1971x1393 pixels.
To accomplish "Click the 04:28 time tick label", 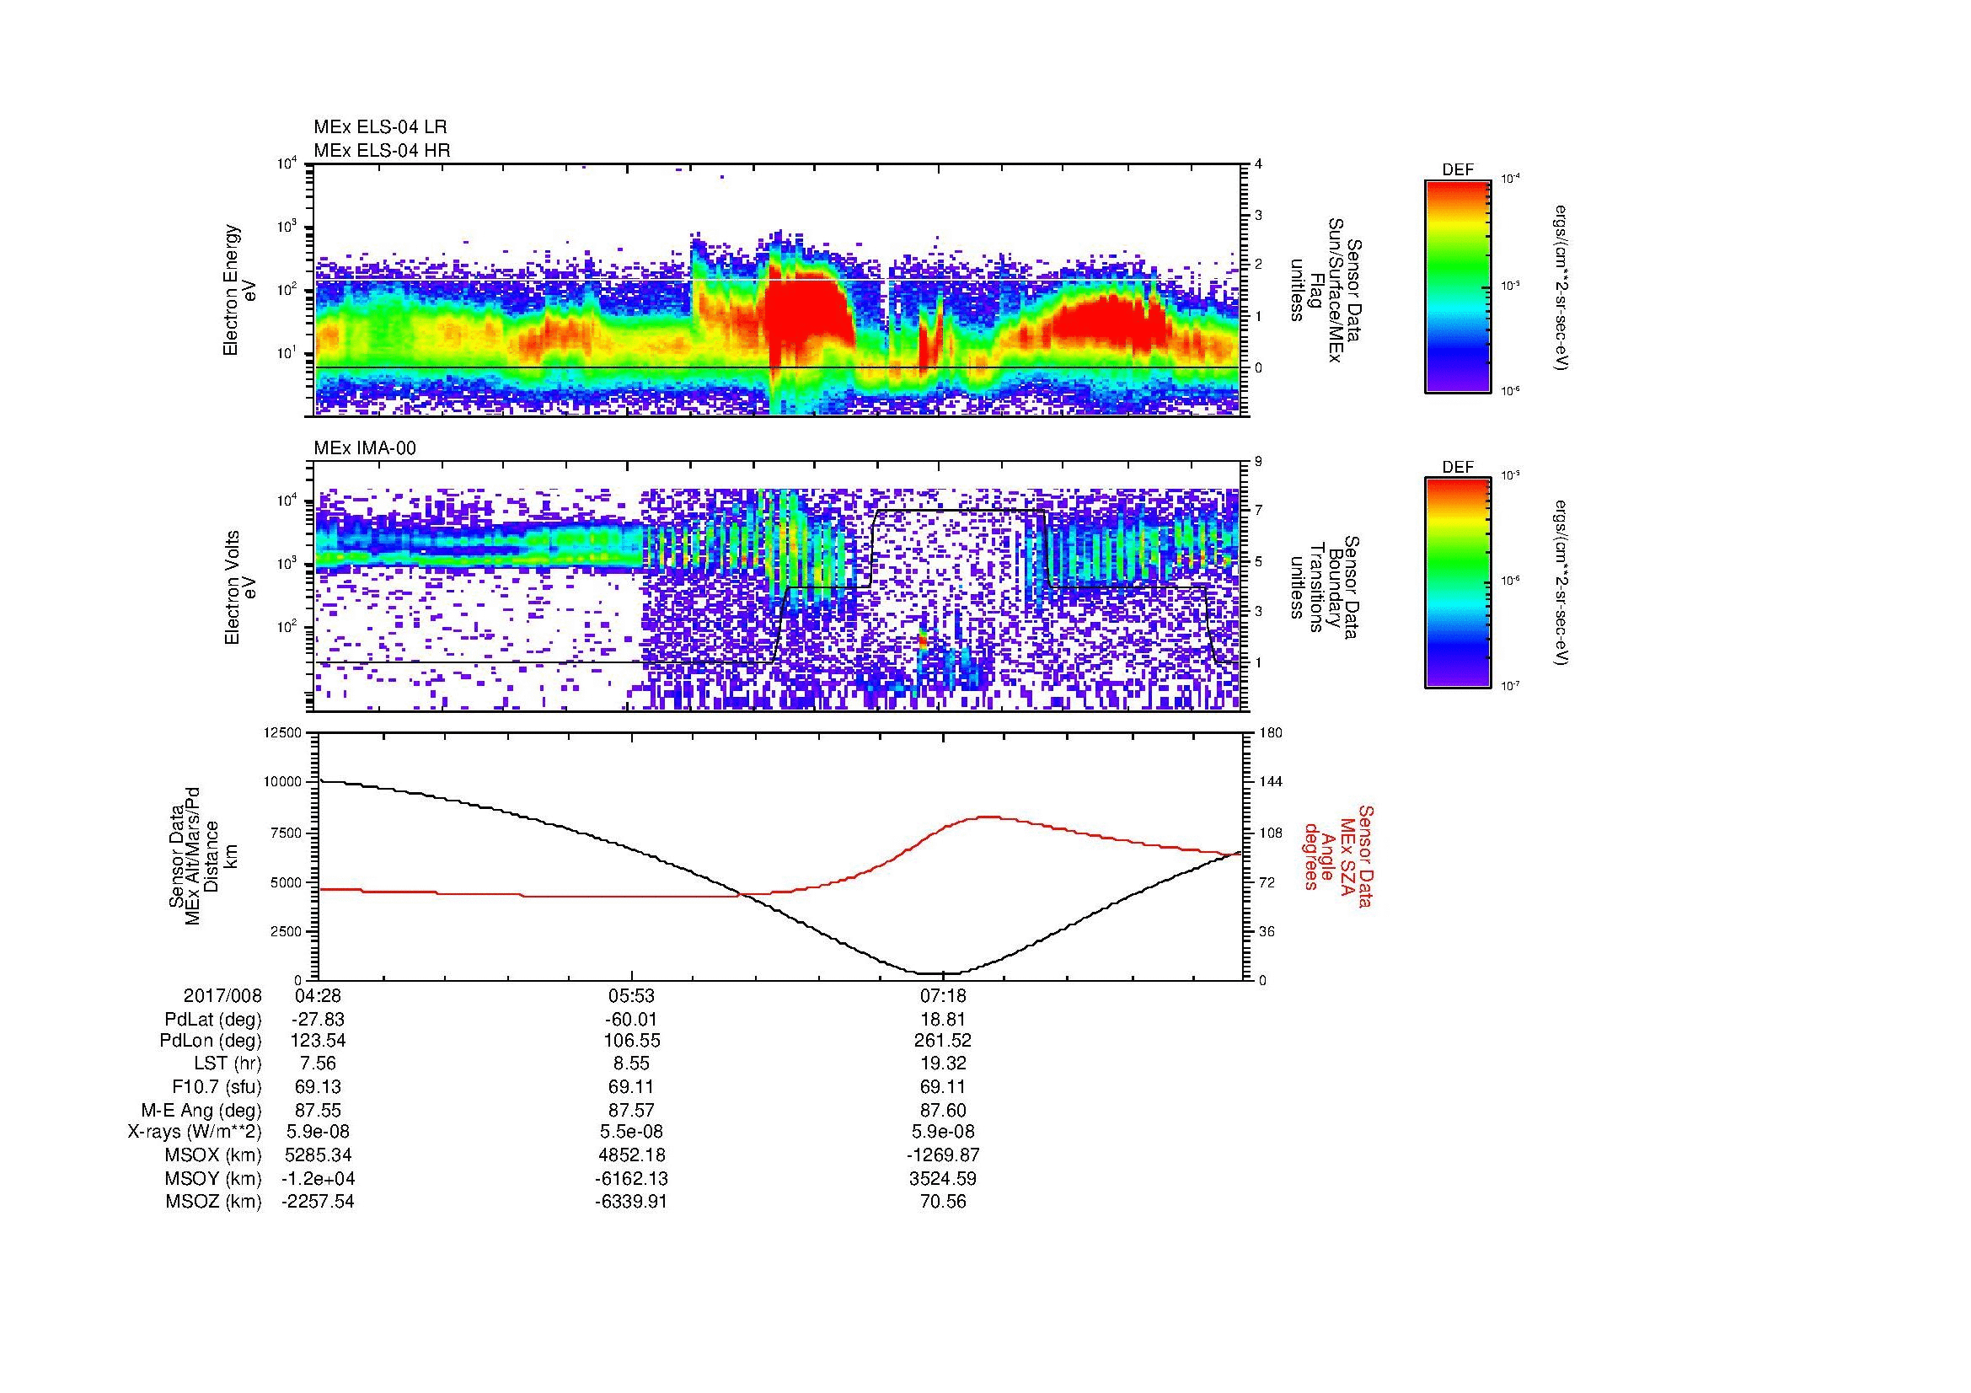I will pyautogui.click(x=318, y=996).
